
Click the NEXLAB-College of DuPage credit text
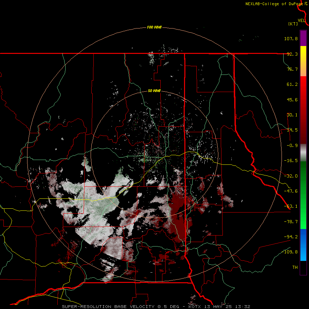point(274,4)
